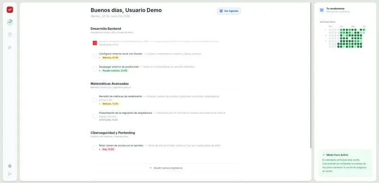Check off Revisión de métricas de rendimiento
The image size is (379, 183).
pos(95,100)
